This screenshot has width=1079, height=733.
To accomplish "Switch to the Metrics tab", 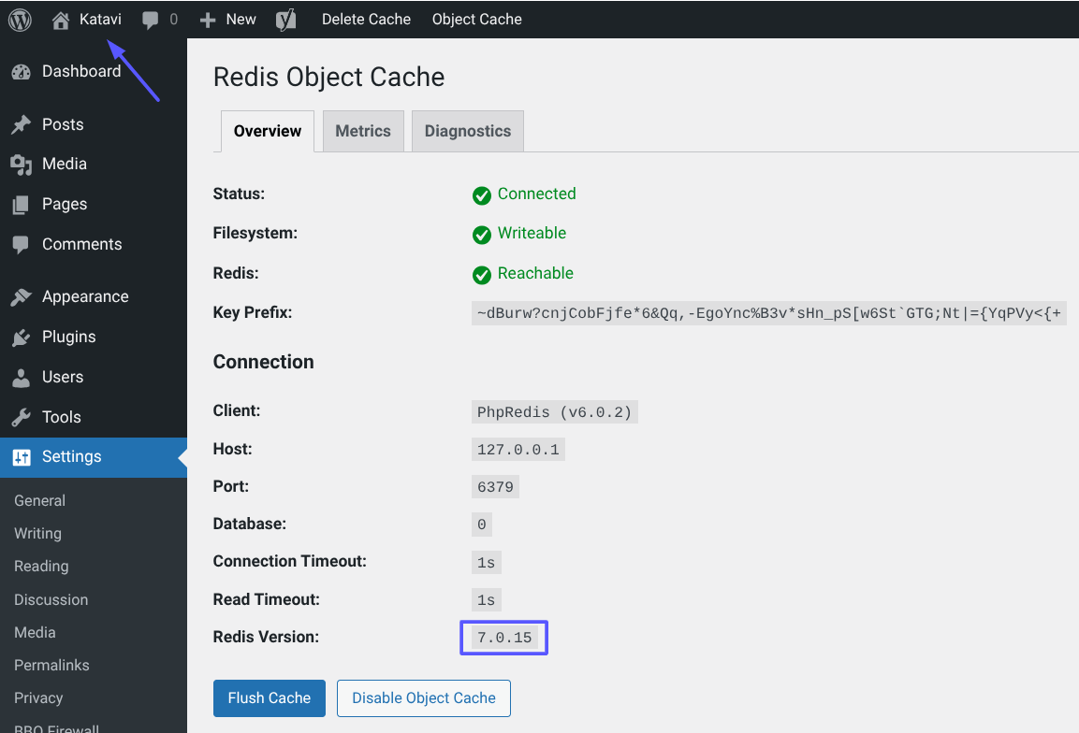I will 363,131.
